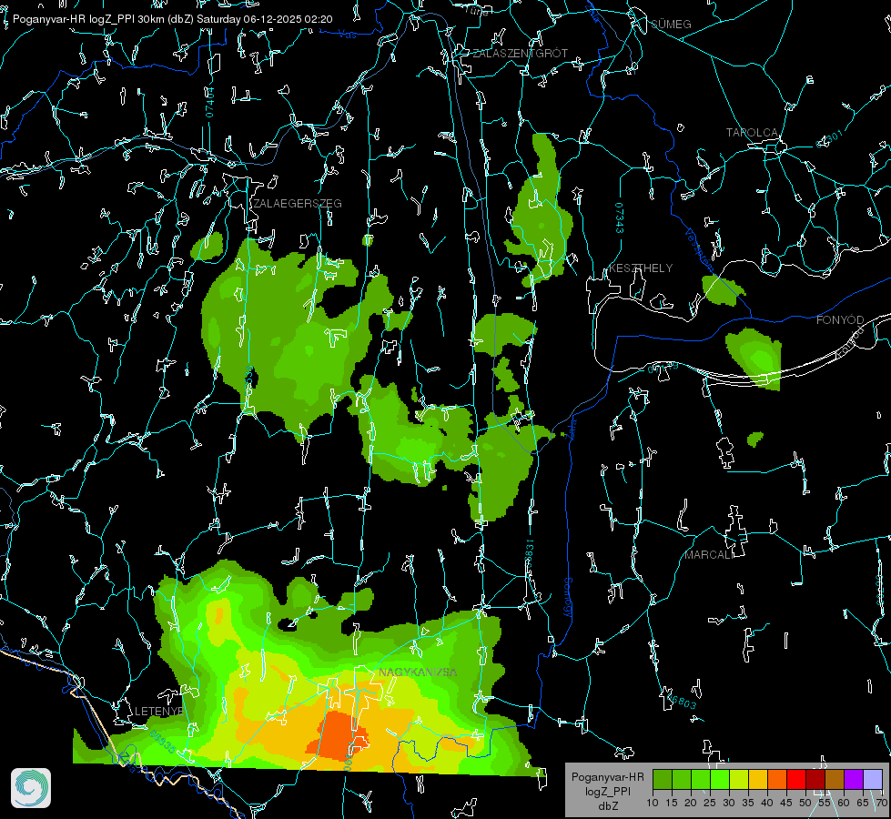This screenshot has height=819, width=891.
Task: Click the 45 value on legend scale
Action: (x=785, y=804)
